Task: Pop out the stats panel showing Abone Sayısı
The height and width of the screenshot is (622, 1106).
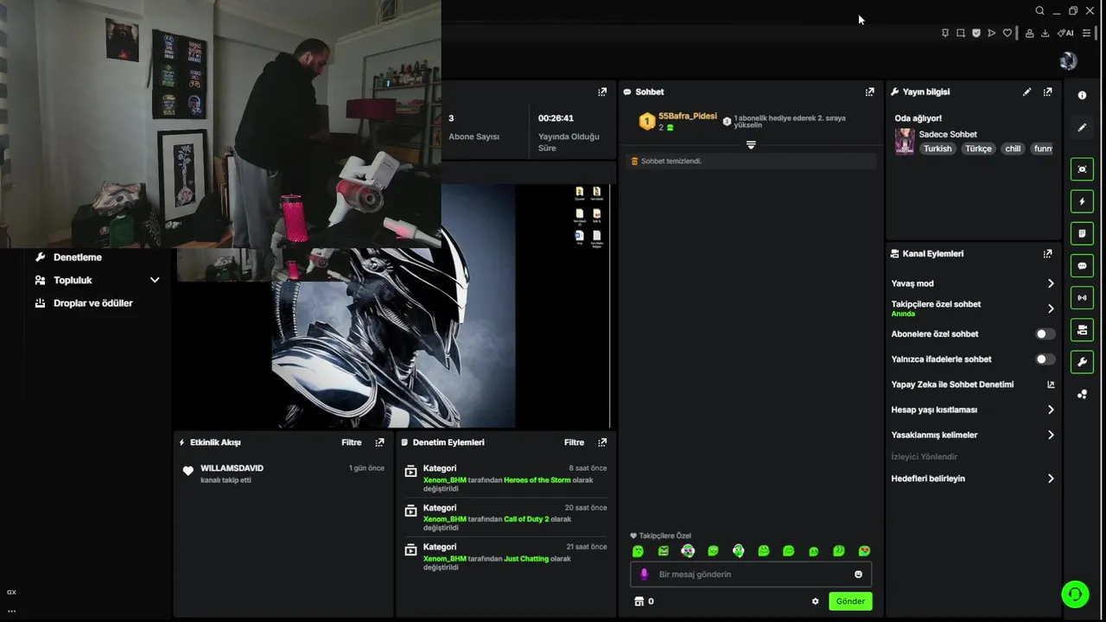Action: pyautogui.click(x=602, y=92)
